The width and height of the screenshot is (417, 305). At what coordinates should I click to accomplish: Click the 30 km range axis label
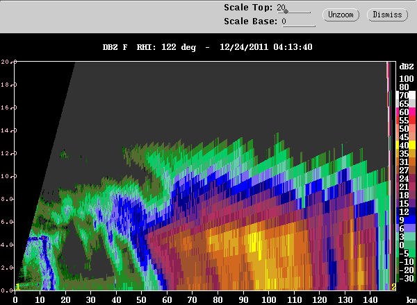[90, 300]
